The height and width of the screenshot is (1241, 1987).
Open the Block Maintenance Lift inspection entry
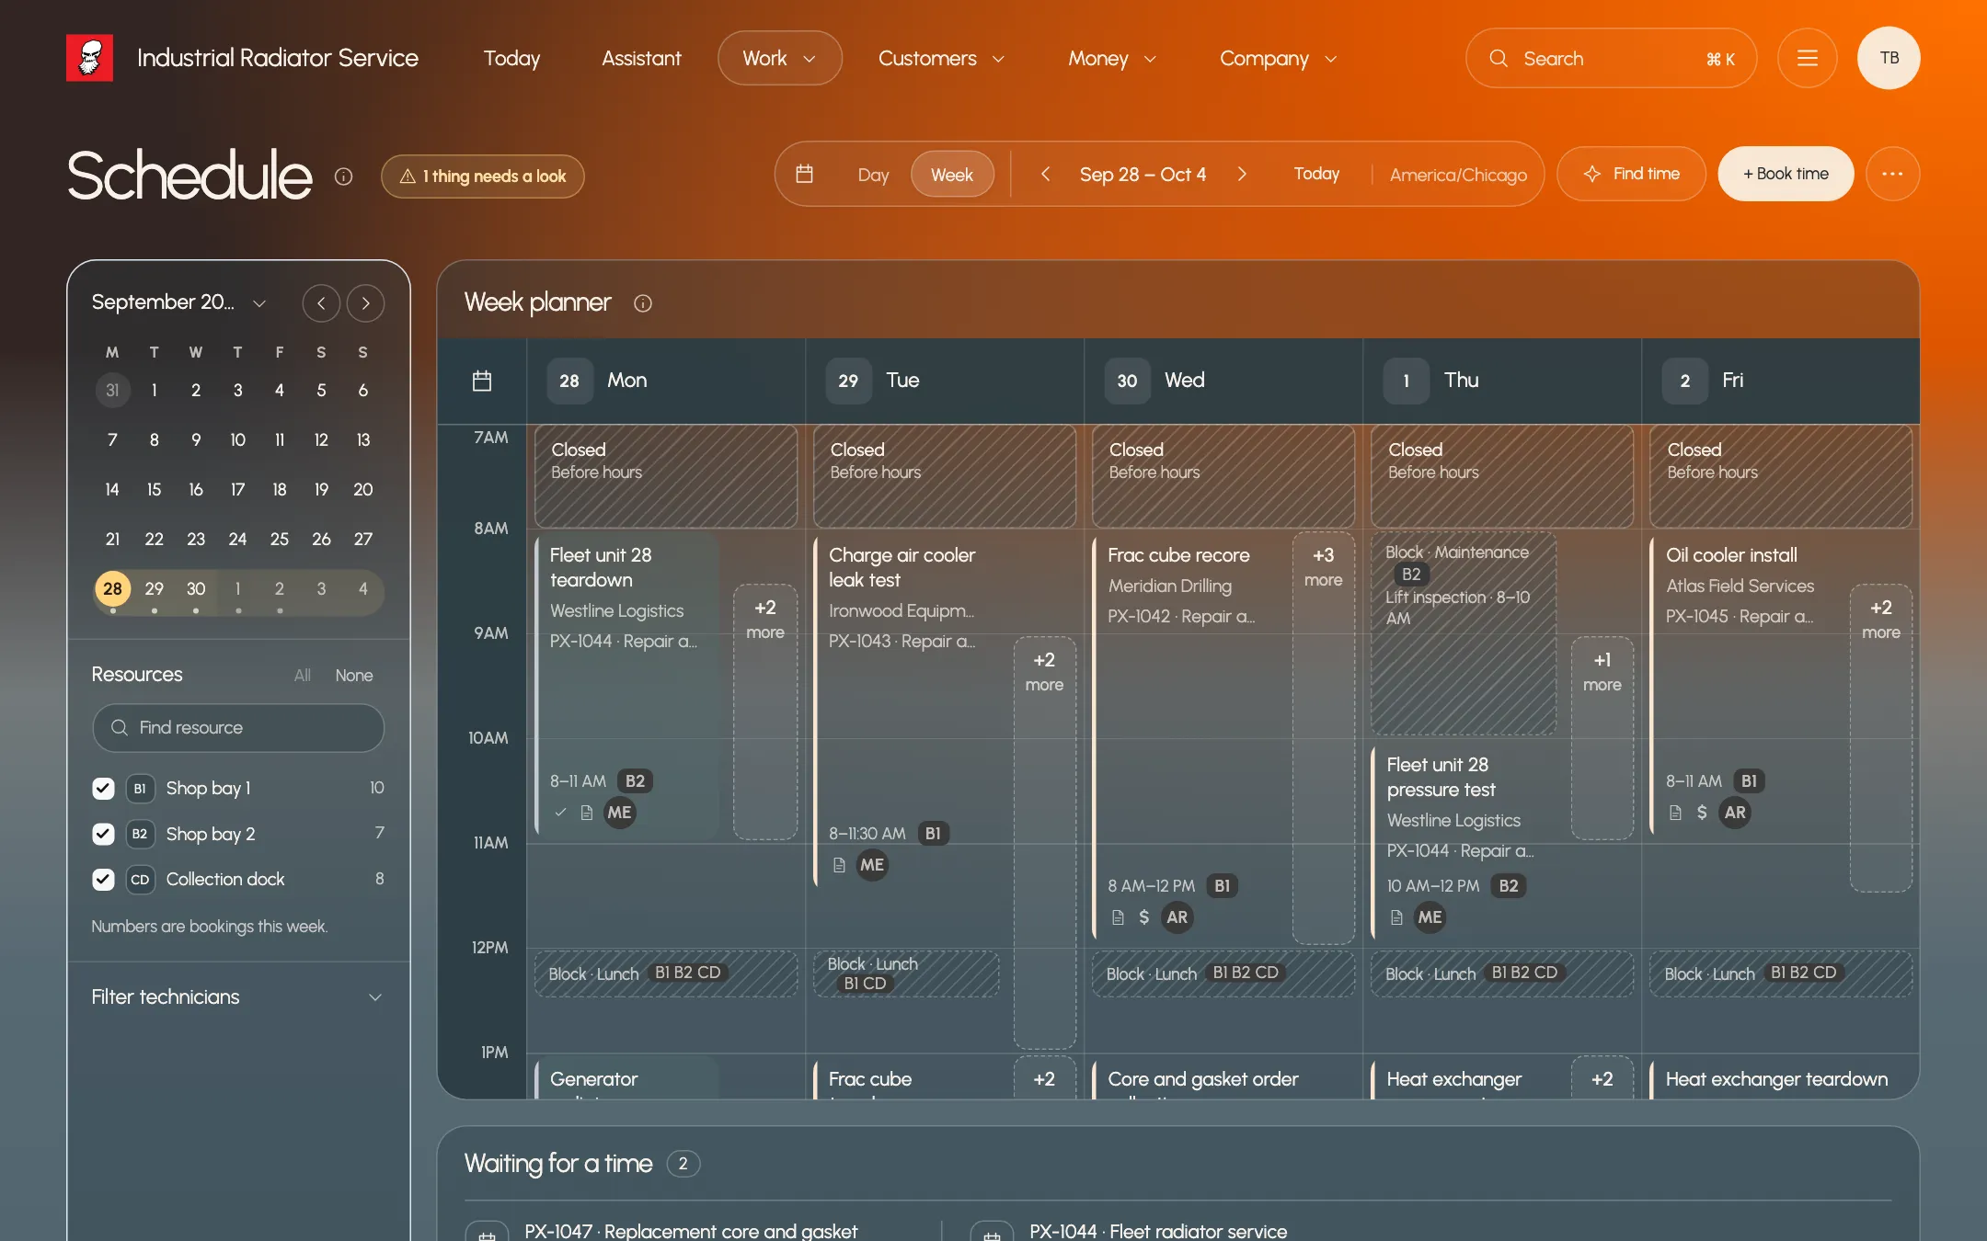click(1463, 633)
